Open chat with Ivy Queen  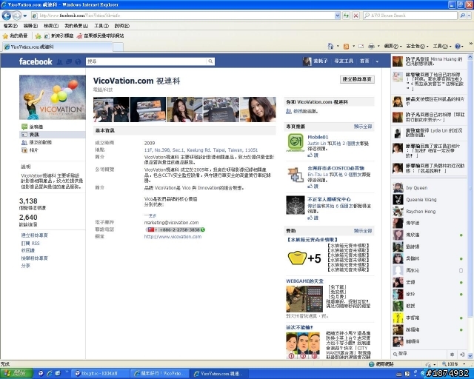pyautogui.click(x=430, y=188)
